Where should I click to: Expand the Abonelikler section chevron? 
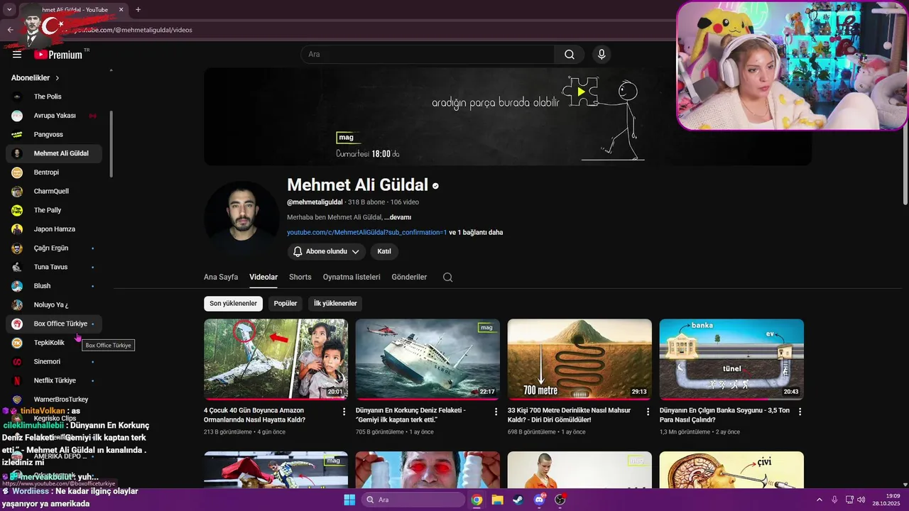coord(58,78)
